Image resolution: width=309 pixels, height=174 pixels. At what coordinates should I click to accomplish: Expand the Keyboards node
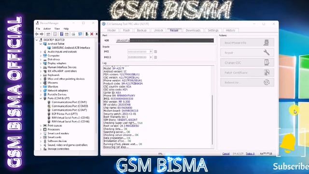41,75
